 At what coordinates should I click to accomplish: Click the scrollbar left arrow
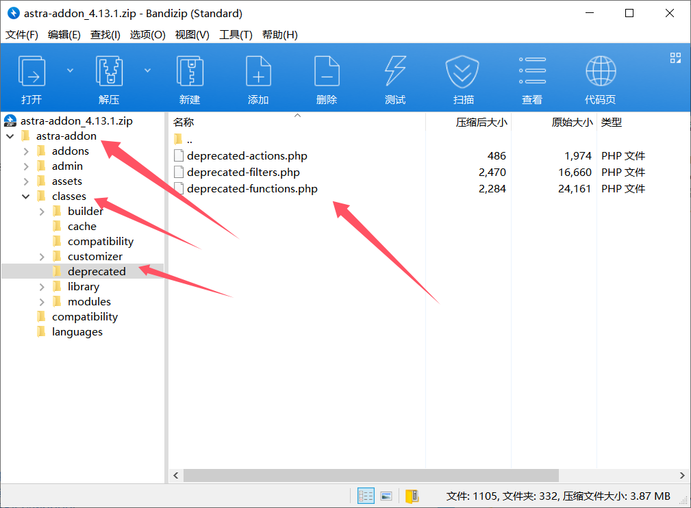176,475
